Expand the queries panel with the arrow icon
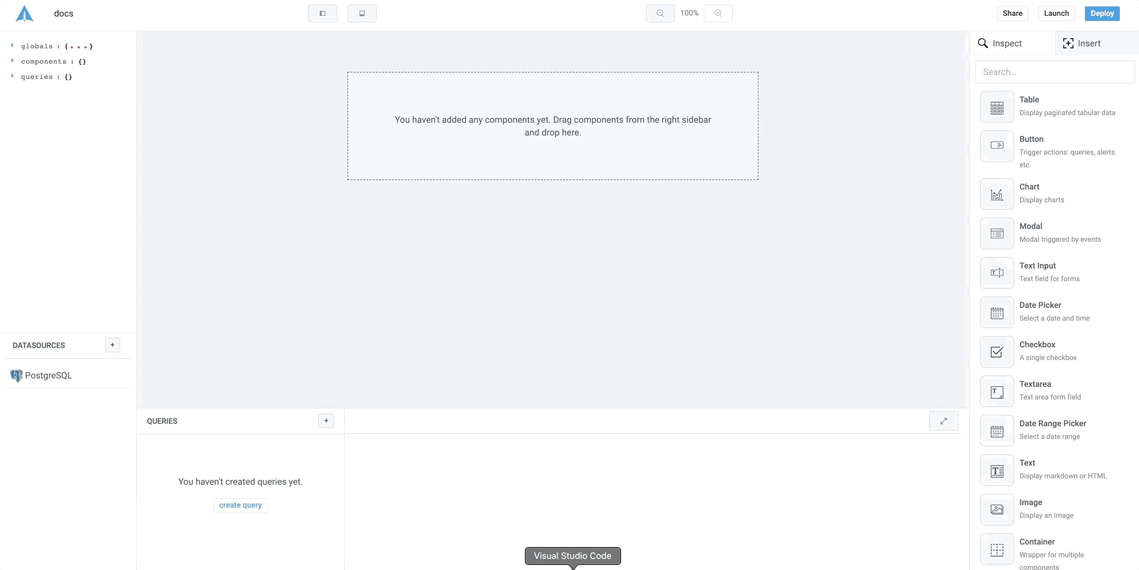 (943, 421)
